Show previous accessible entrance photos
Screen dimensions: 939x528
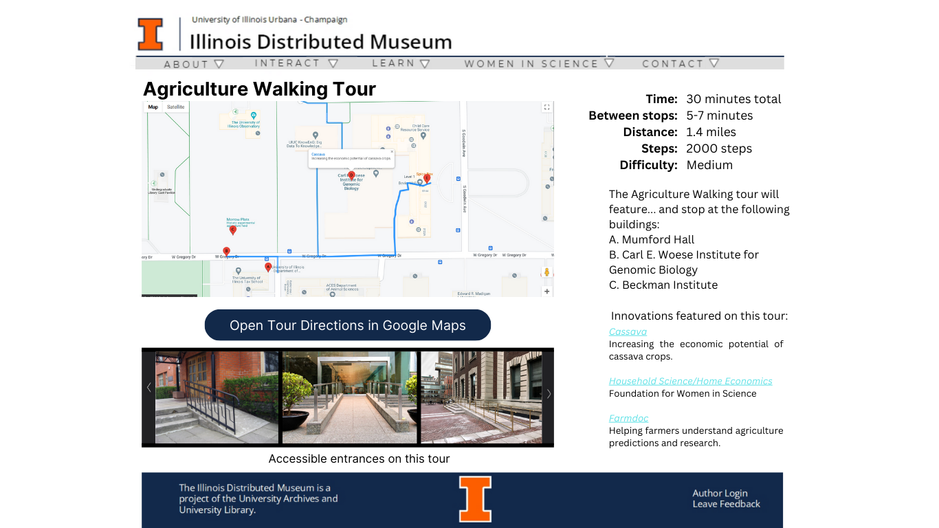(148, 388)
